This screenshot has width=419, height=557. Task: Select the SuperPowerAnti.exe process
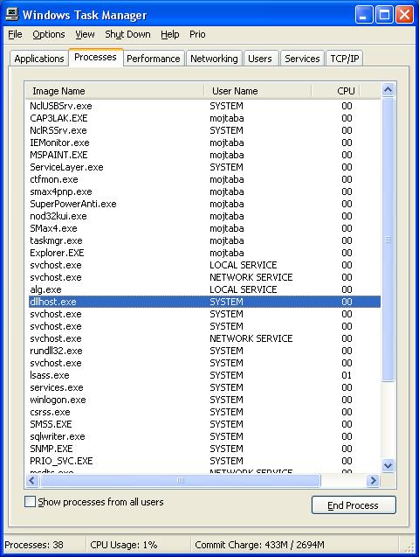tap(204, 204)
